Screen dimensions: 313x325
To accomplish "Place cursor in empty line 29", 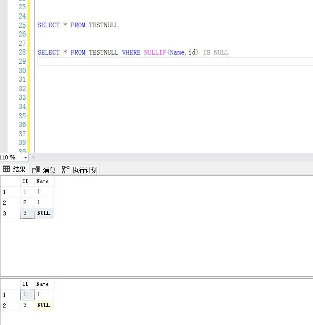I will [154, 62].
